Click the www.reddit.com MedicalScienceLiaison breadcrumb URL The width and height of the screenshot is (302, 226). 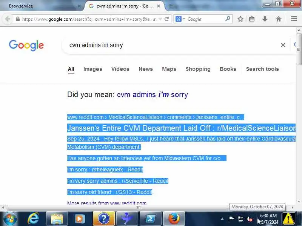pos(156,117)
